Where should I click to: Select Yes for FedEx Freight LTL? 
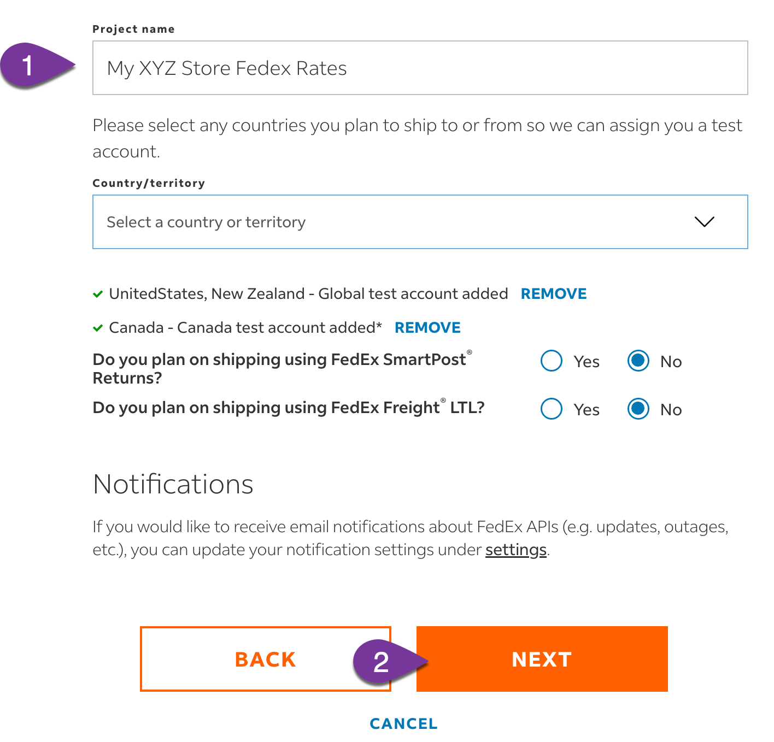click(552, 409)
